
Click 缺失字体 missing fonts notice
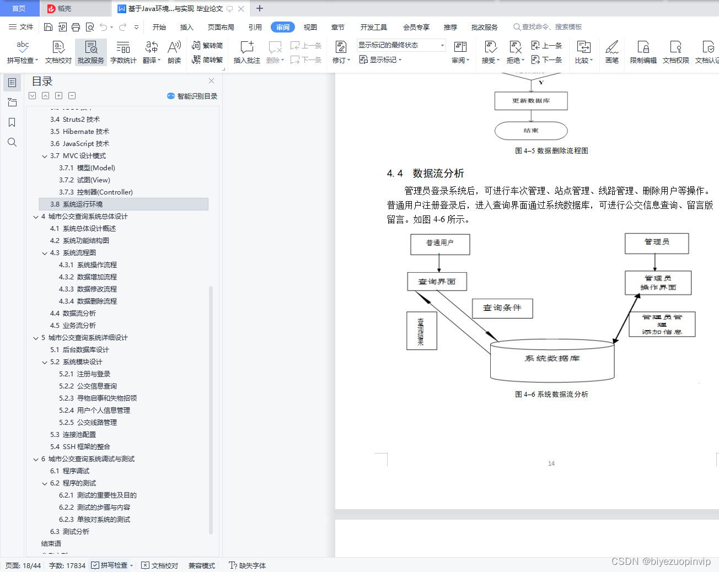point(248,565)
